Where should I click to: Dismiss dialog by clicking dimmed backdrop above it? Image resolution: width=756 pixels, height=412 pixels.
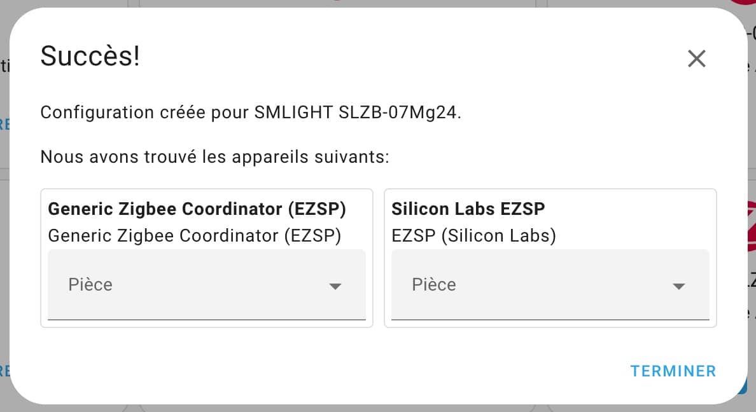tap(378, 3)
